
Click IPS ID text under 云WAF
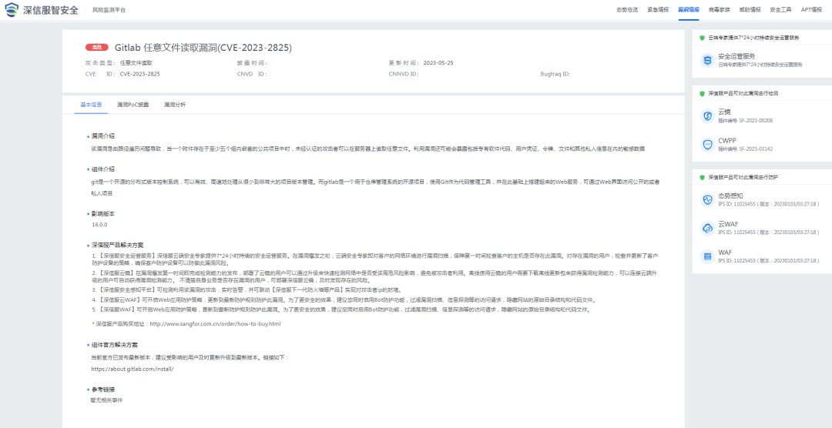tap(769, 232)
